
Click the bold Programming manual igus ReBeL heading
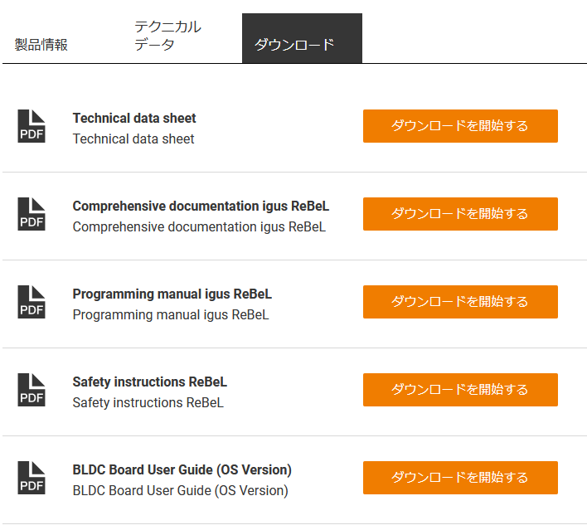[172, 294]
